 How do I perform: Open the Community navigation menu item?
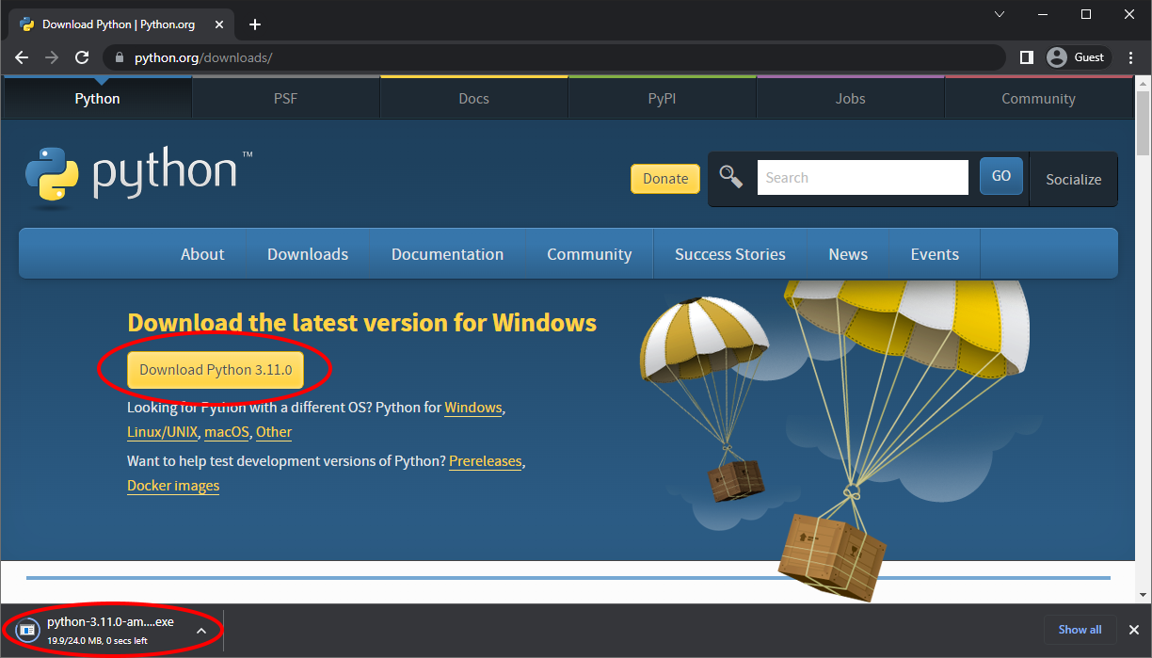[x=589, y=254]
